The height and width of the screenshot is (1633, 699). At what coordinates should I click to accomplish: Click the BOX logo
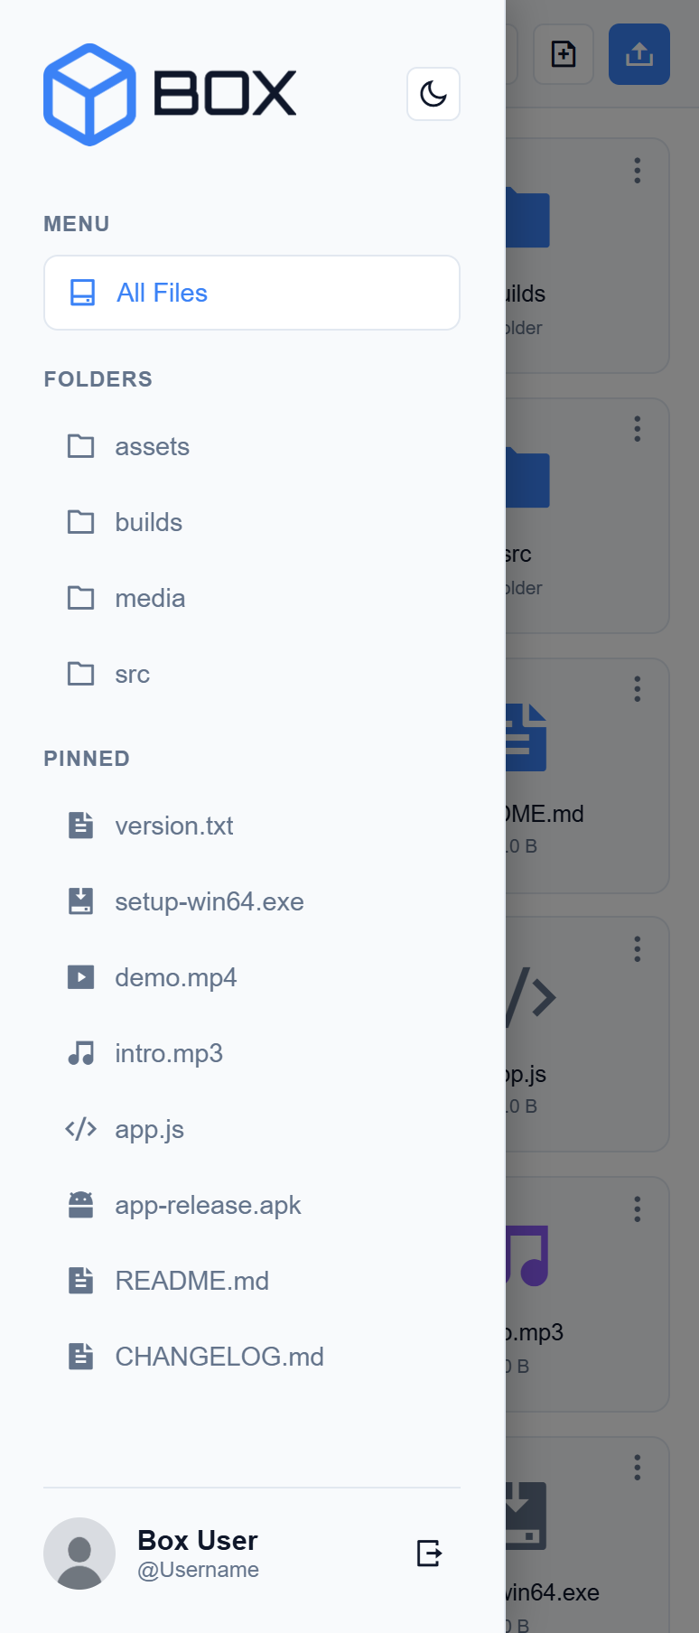click(x=168, y=95)
